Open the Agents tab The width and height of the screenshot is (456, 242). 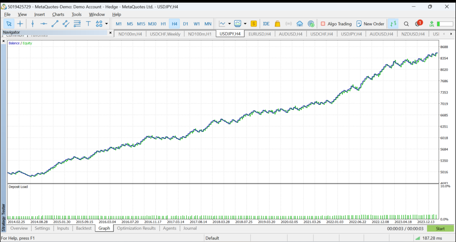tap(170, 228)
